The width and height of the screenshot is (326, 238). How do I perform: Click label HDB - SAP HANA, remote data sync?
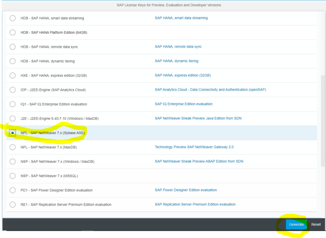point(49,47)
